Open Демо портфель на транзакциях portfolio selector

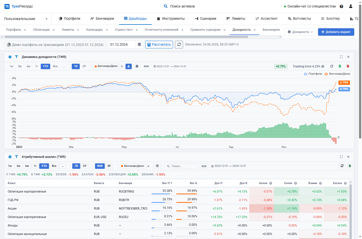tap(55, 45)
